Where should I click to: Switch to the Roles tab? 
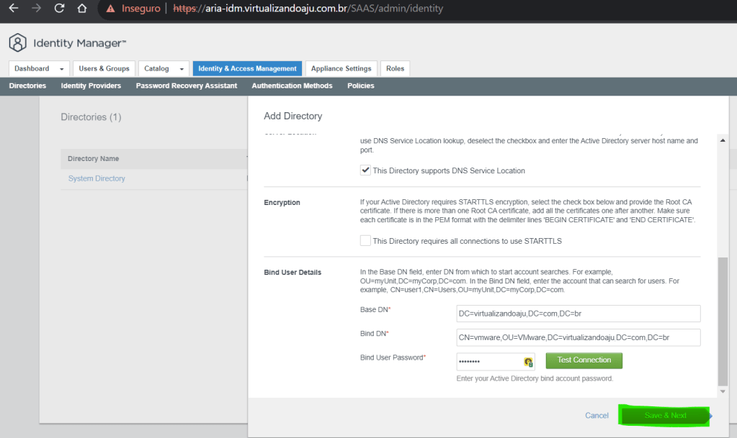(395, 68)
